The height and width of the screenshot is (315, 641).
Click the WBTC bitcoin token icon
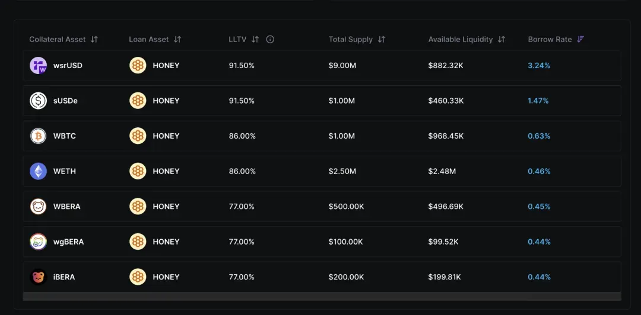(38, 136)
